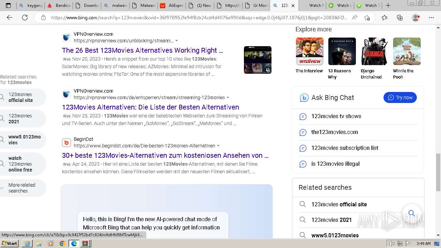Viewport: 441px width, 248px height.
Task: Open the Favorites list
Action: coord(384,18)
